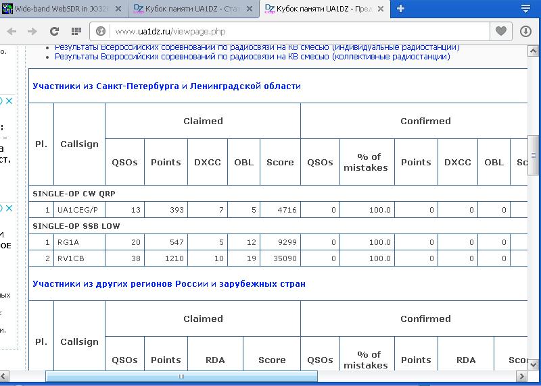
Task: Open results link for индивидуальные радиостанции
Action: 257,47
